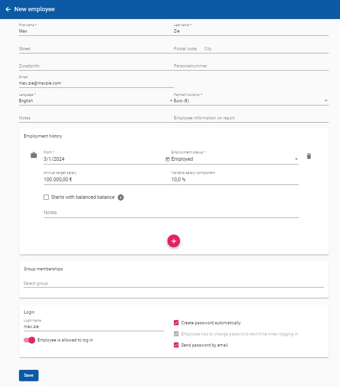The height and width of the screenshot is (387, 340).
Task: Delete the employment entry with the trash icon
Action: point(308,156)
